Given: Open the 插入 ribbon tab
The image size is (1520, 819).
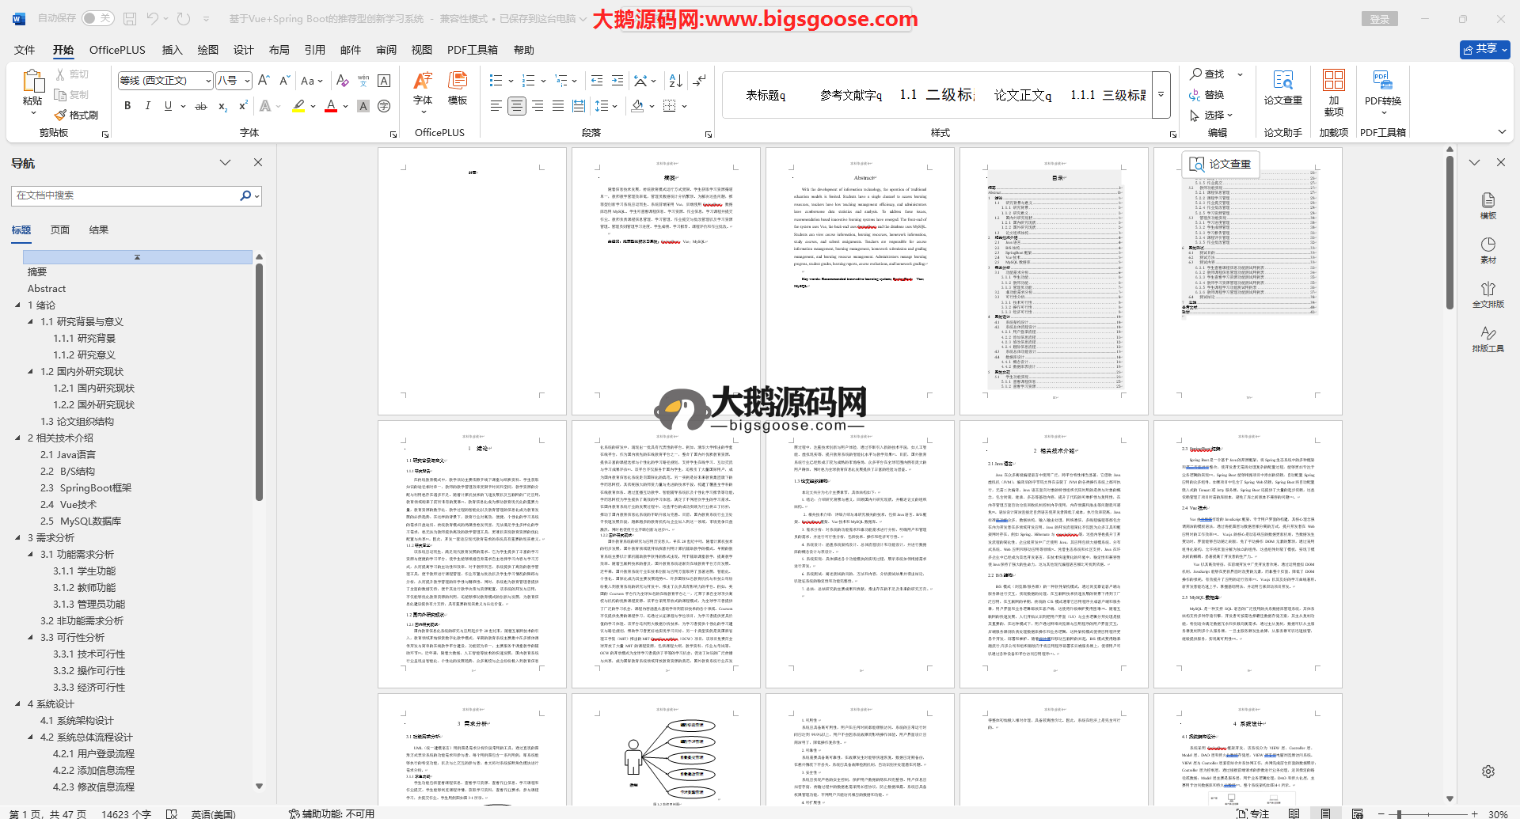Looking at the screenshot, I should coord(172,50).
